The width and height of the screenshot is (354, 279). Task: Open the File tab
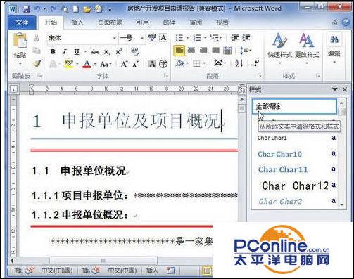[x=22, y=22]
